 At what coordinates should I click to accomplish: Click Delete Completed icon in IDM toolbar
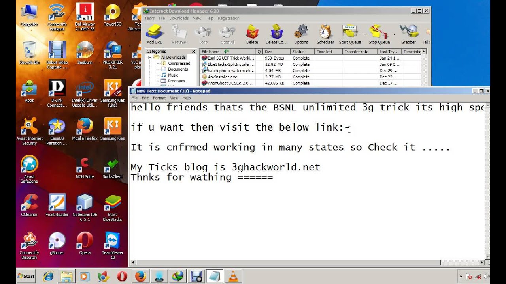pyautogui.click(x=276, y=34)
